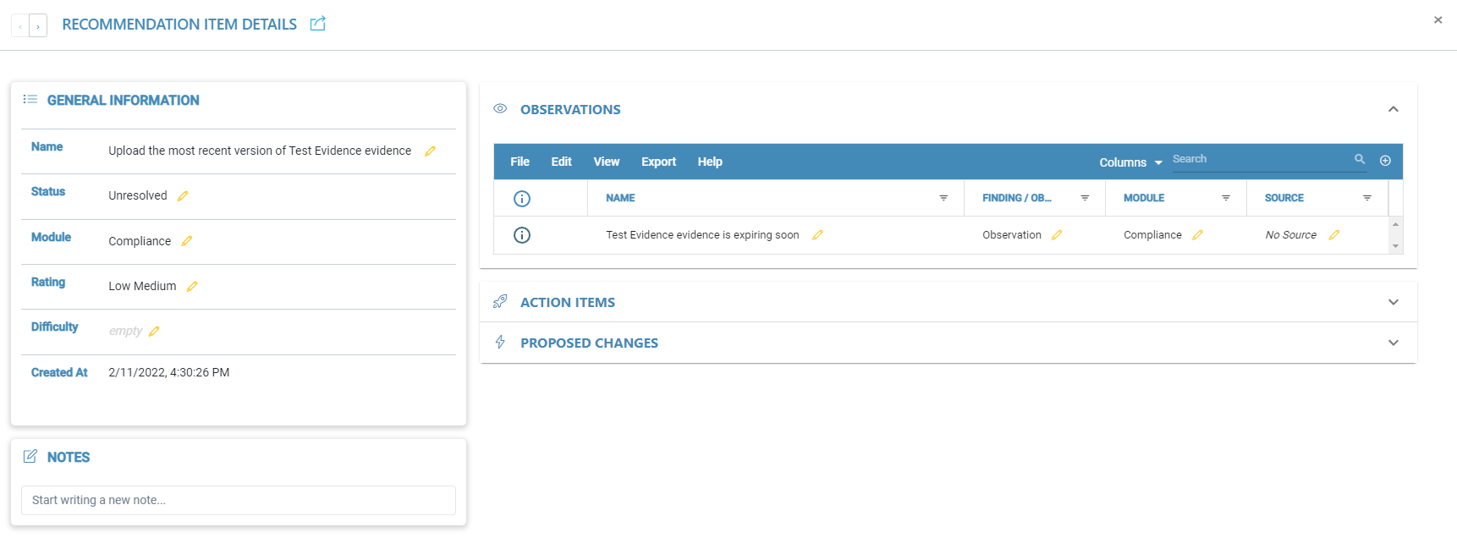Click the search magnifier icon in Observations
Image resolution: width=1457 pixels, height=538 pixels.
point(1360,159)
